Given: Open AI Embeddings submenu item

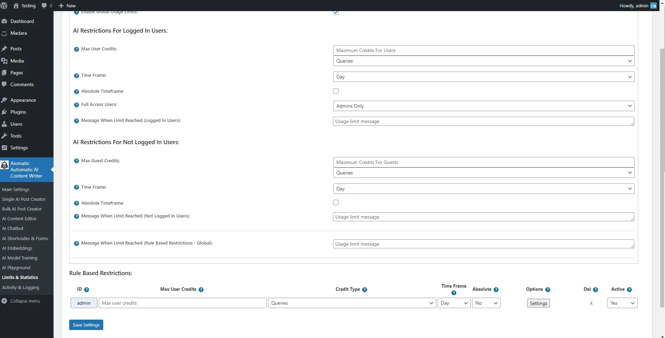Looking at the screenshot, I should [x=17, y=248].
